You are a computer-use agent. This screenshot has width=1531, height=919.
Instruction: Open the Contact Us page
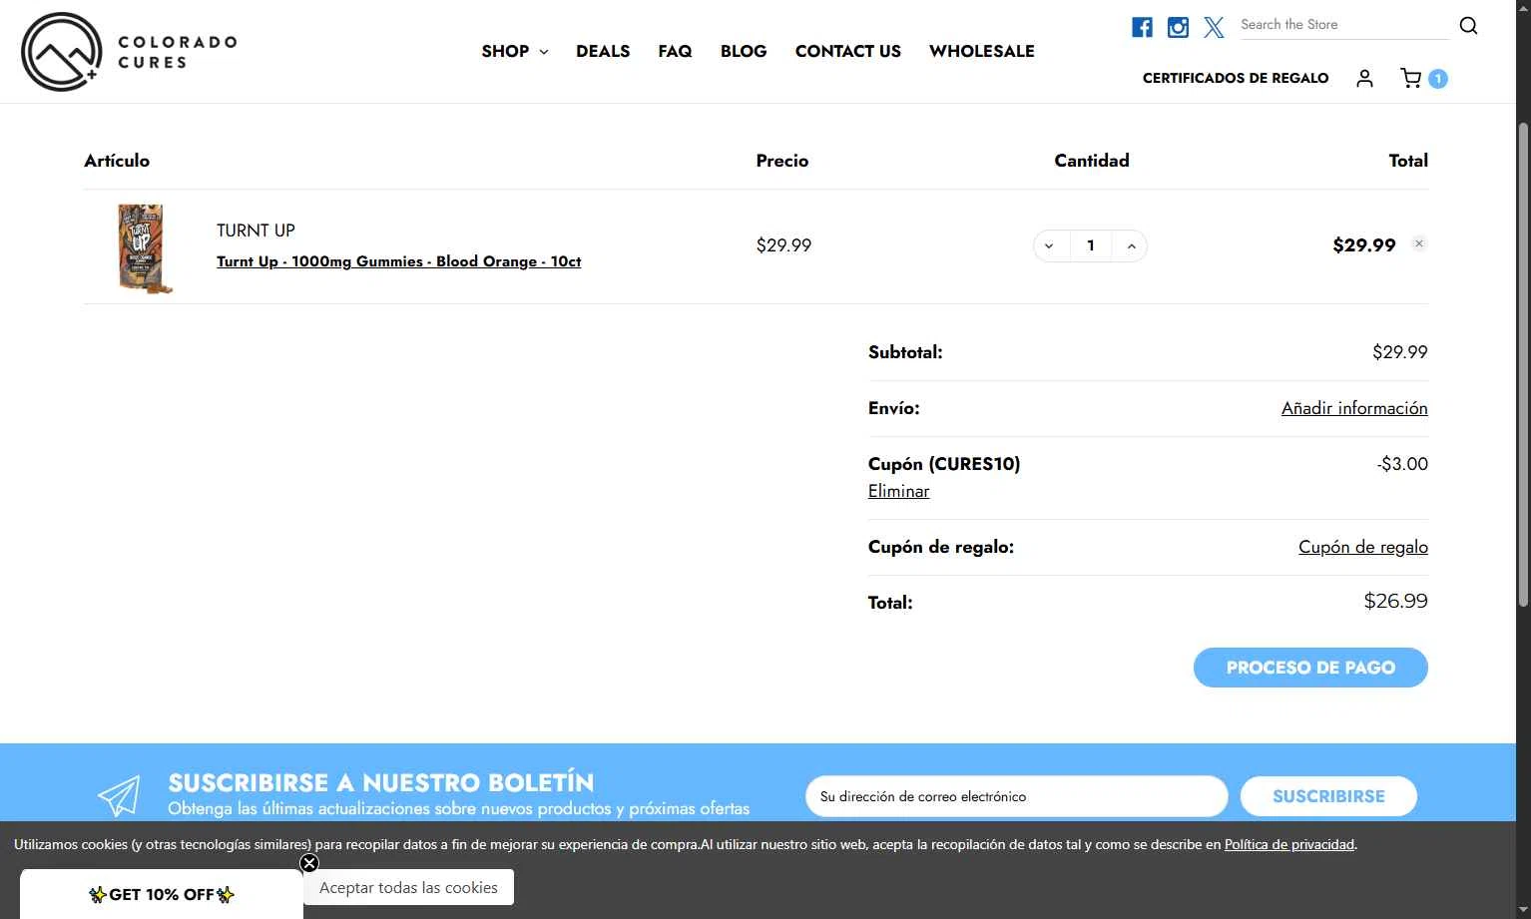point(848,51)
